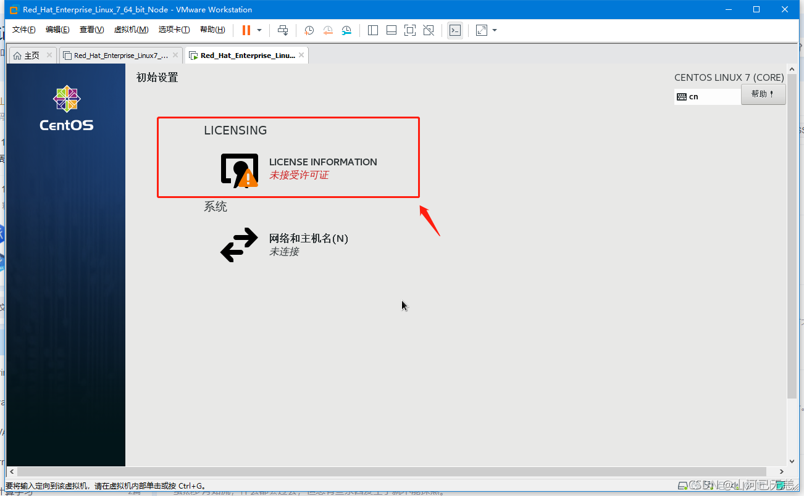This screenshot has width=804, height=496.
Task: Toggle the console view icon
Action: (x=455, y=30)
